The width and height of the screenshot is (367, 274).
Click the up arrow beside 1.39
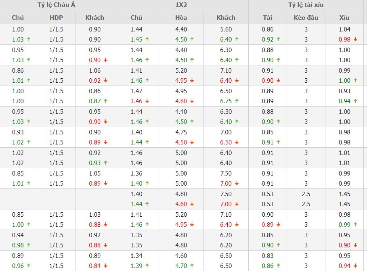(147, 266)
